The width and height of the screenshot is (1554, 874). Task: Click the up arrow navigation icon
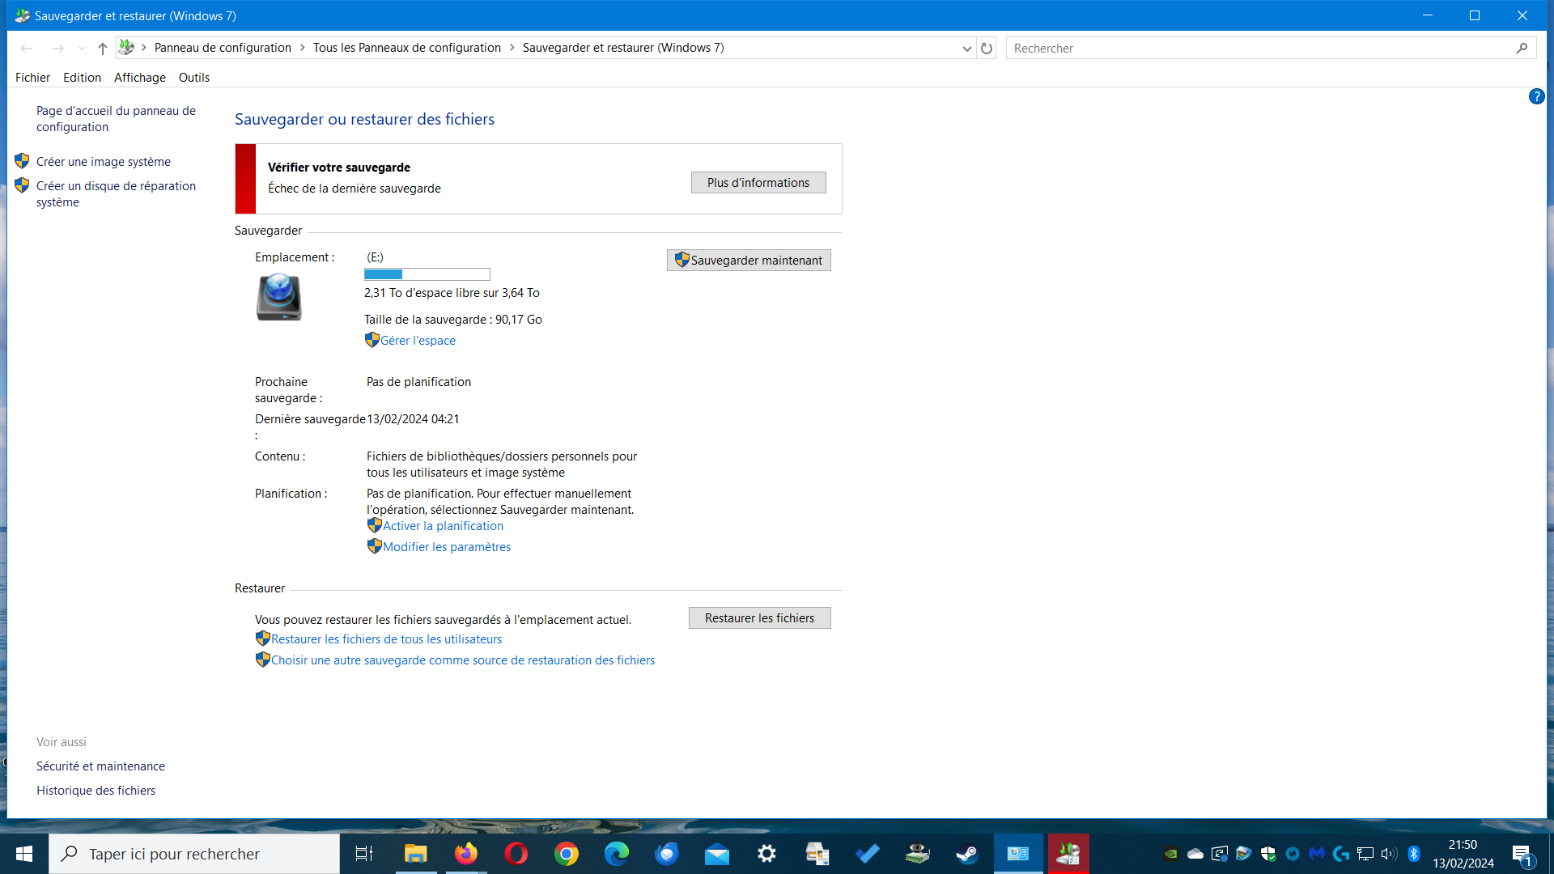pyautogui.click(x=102, y=49)
